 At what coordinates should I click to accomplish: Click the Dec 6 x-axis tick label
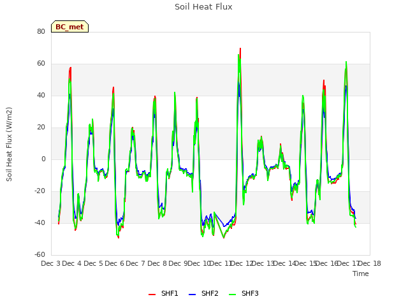114,263
